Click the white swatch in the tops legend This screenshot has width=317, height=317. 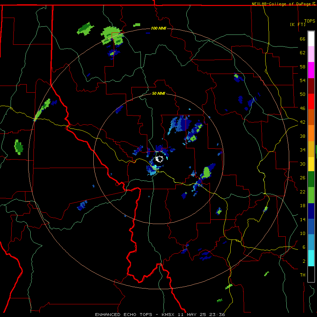tap(311, 39)
